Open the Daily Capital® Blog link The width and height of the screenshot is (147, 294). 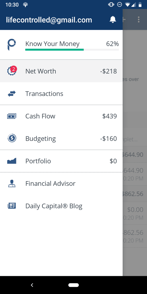click(61, 206)
